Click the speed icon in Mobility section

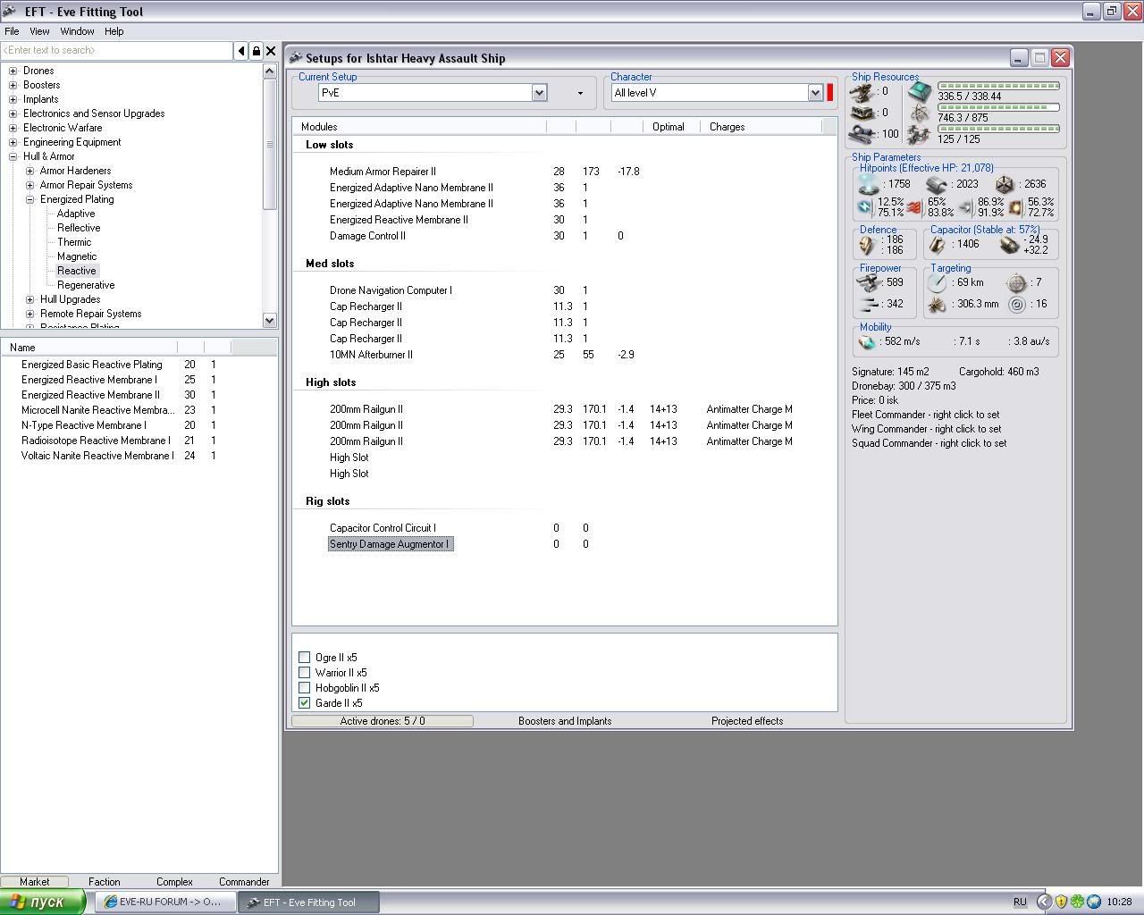point(867,341)
